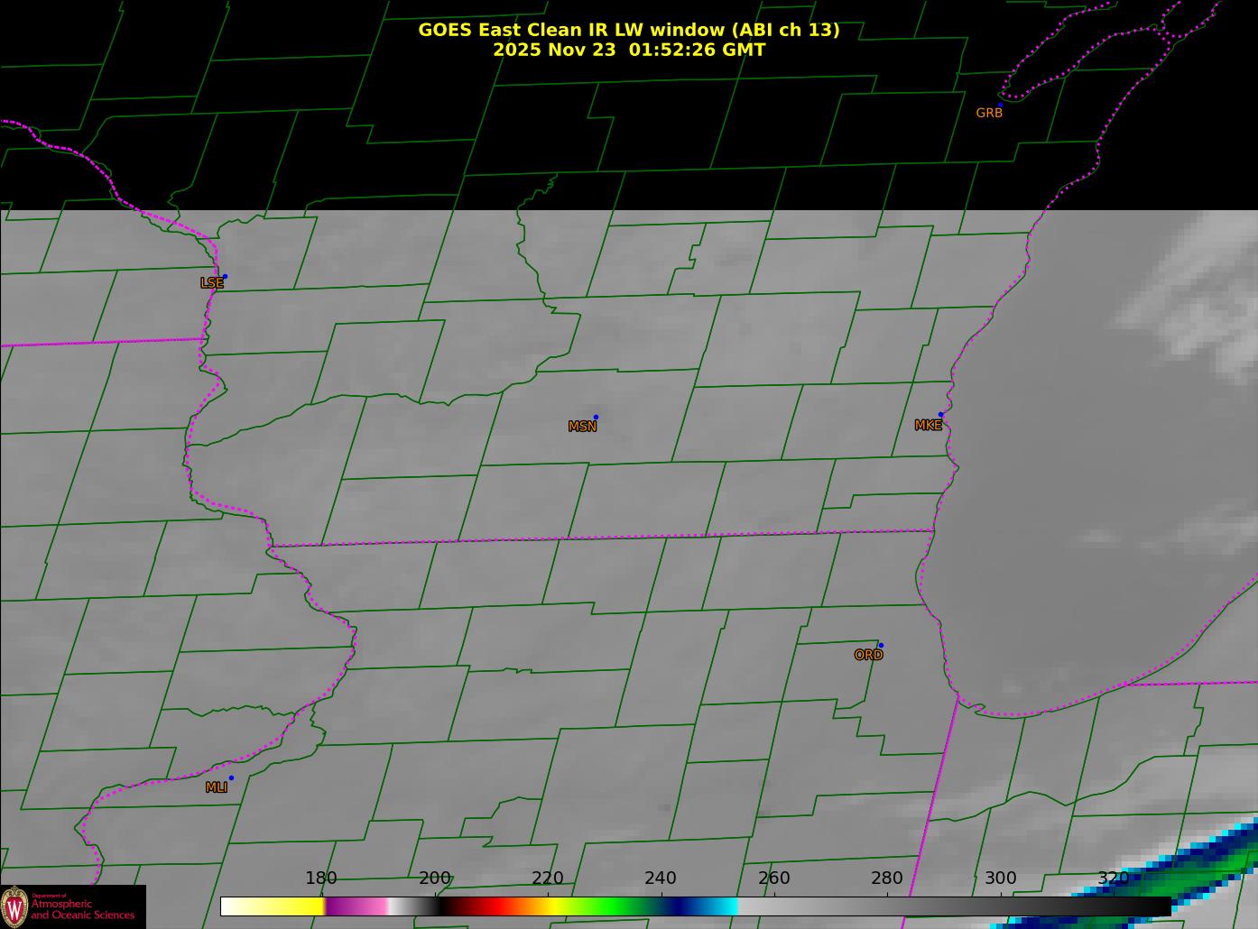Open the Atmospheric and Oceanic Sciences text

pos(83,909)
